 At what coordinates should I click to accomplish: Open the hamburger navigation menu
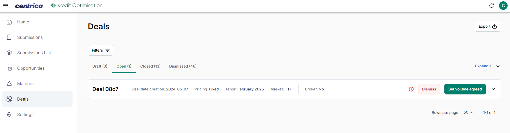(x=5, y=6)
